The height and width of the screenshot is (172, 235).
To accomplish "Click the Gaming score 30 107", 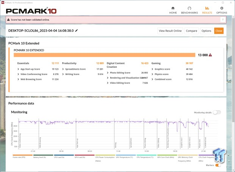I will pos(189,63).
